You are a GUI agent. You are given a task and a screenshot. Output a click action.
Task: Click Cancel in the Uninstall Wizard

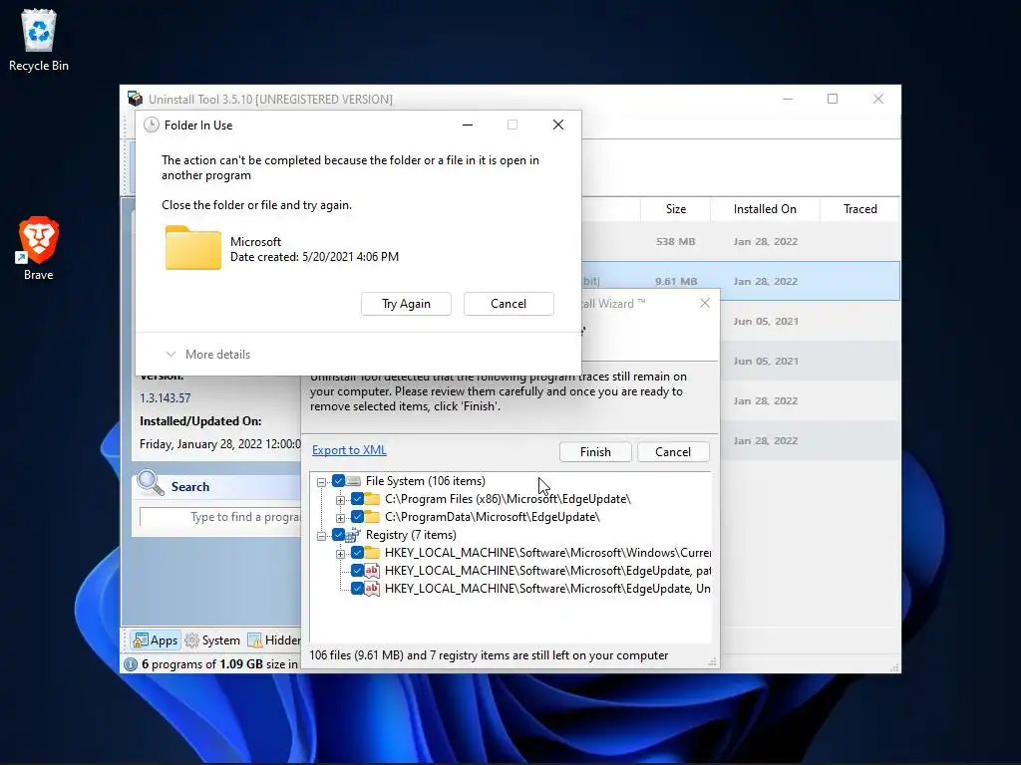(x=673, y=452)
